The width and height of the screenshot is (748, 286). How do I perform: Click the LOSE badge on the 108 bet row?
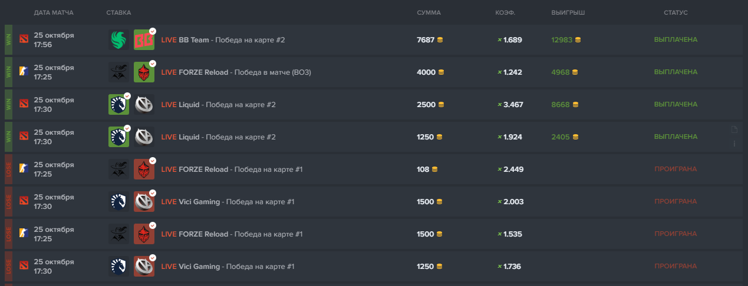(8, 169)
